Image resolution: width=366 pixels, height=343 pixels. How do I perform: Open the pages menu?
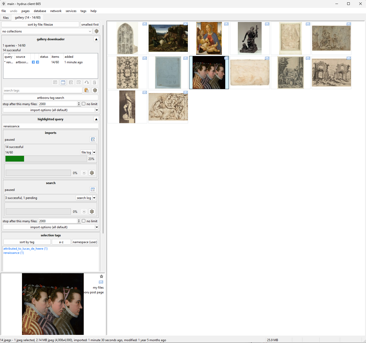pyautogui.click(x=25, y=11)
